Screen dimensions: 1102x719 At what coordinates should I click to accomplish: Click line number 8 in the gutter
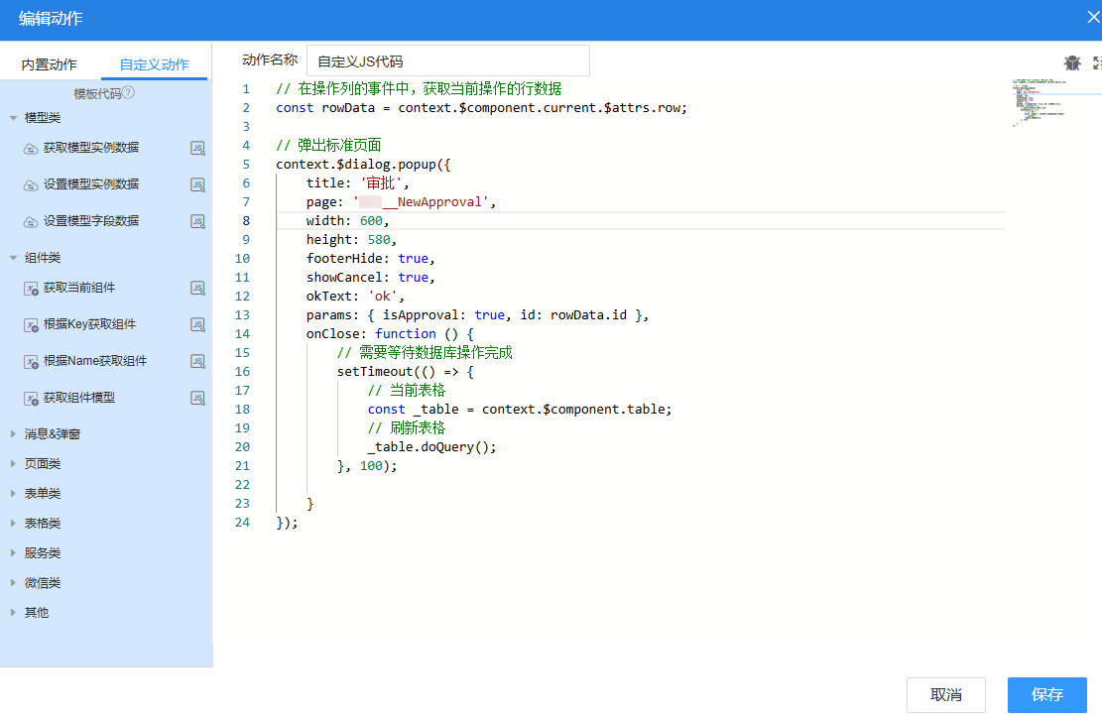(x=246, y=221)
